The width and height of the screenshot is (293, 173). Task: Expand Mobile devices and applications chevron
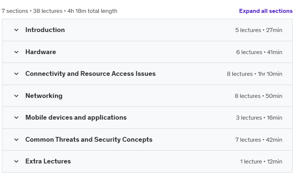click(17, 117)
